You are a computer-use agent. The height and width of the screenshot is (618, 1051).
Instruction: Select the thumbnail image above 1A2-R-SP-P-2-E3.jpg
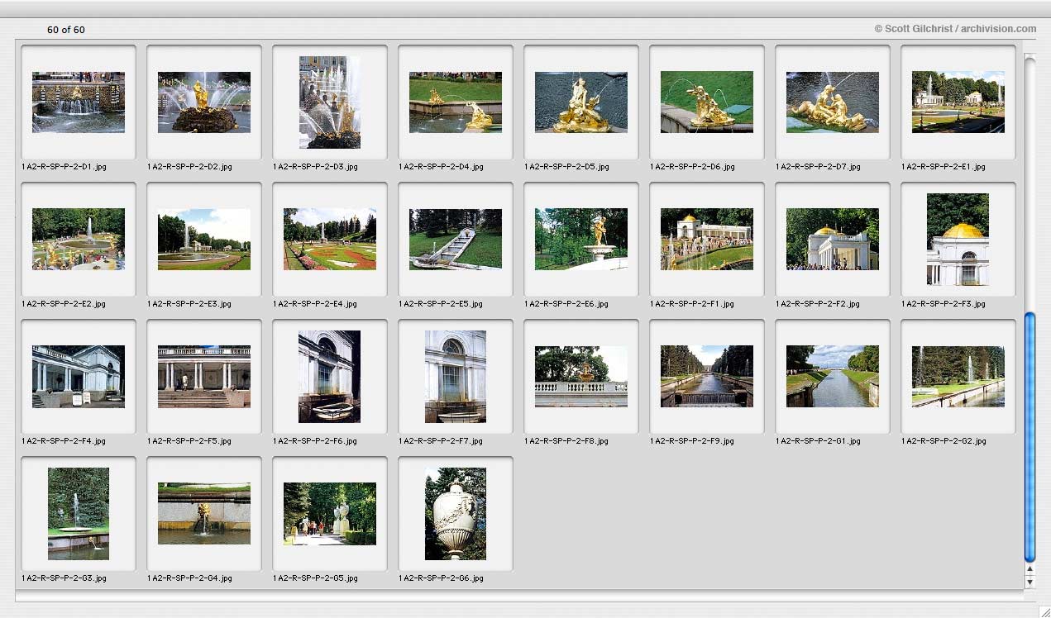point(204,240)
